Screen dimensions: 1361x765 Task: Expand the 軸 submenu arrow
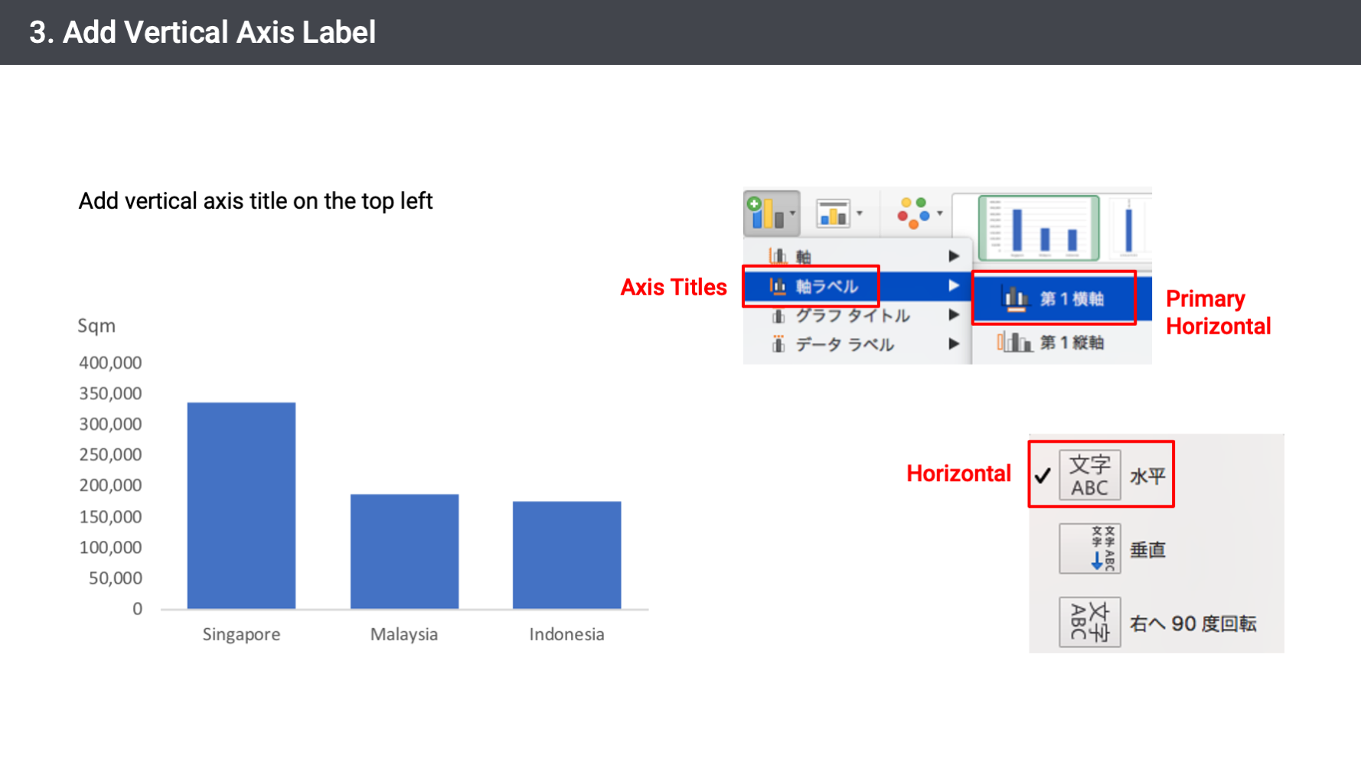point(954,256)
